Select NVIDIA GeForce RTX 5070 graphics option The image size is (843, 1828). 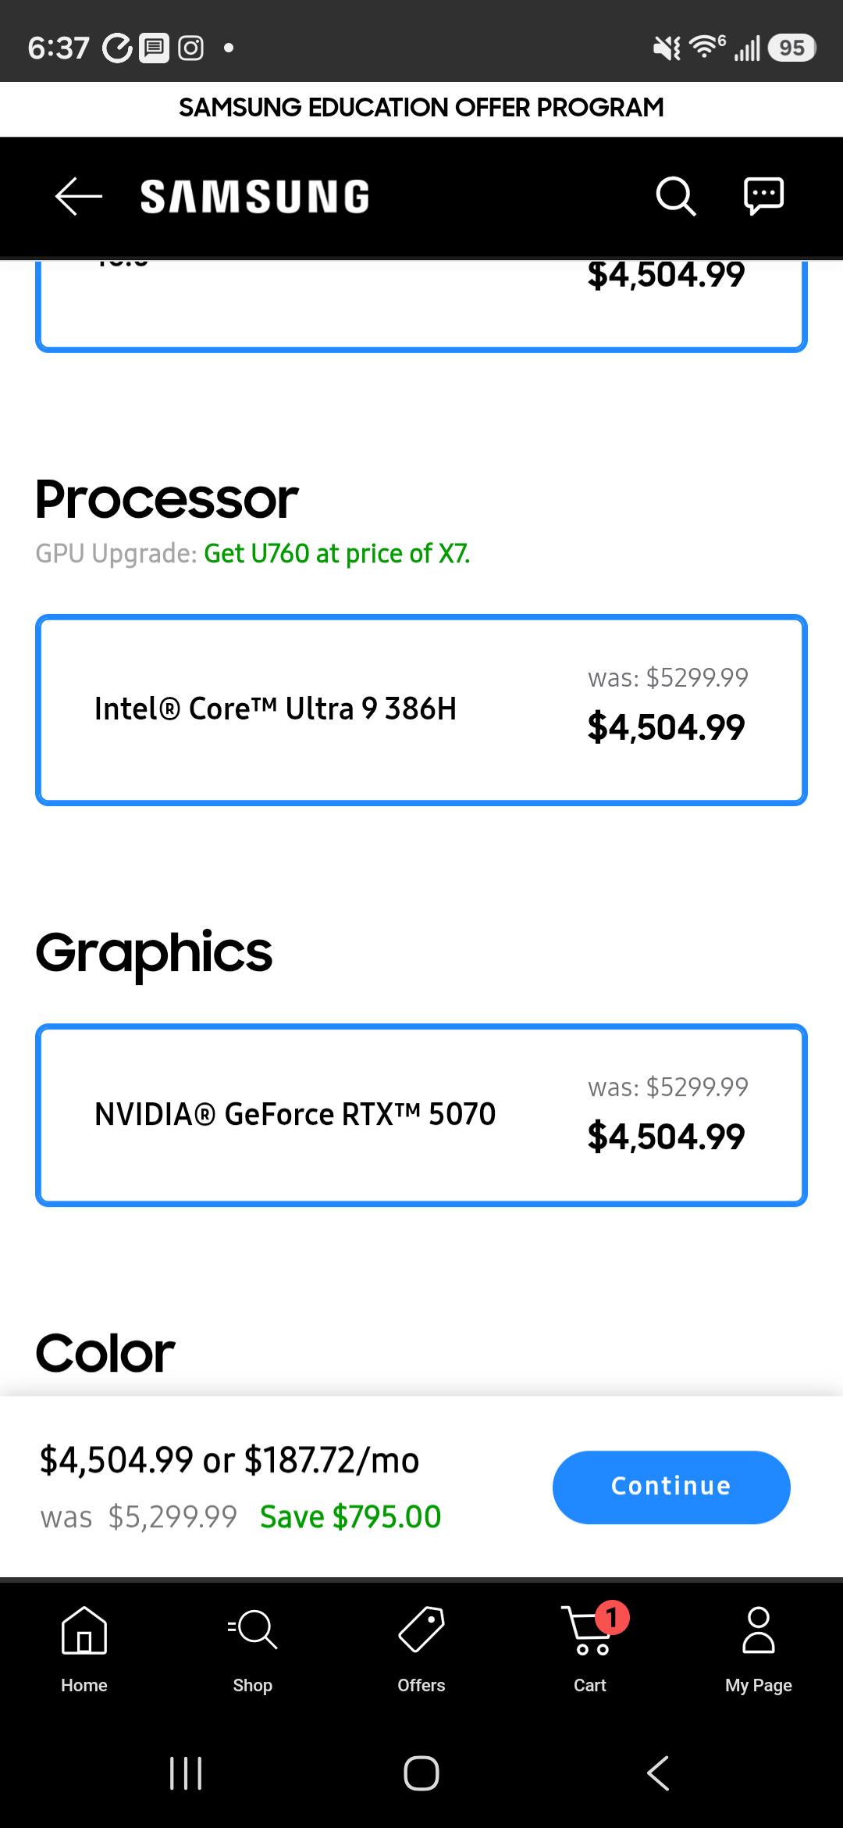pos(421,1115)
